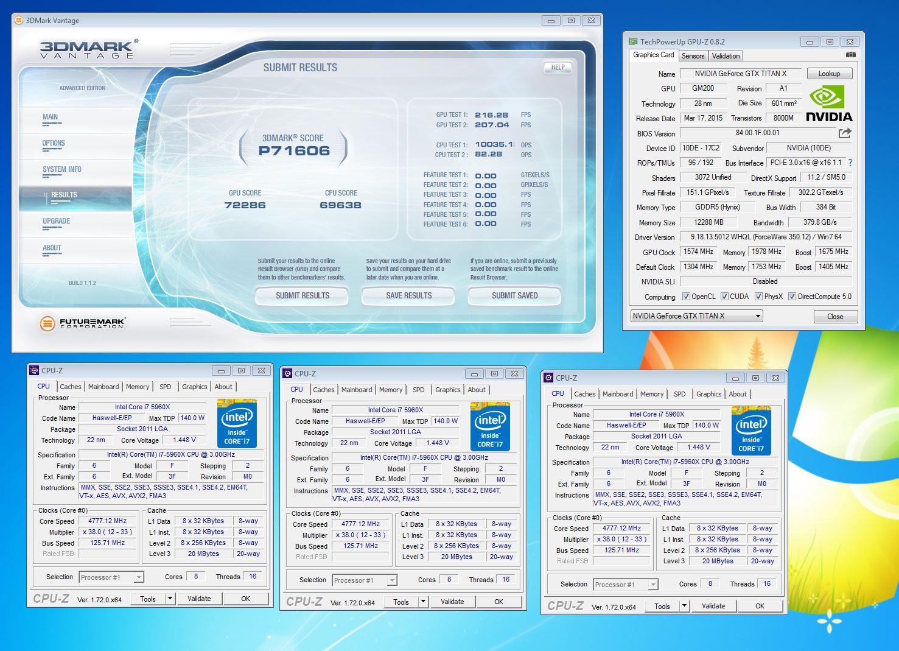Image resolution: width=899 pixels, height=651 pixels.
Task: Open the Validation tab in GPU-Z
Action: [x=726, y=55]
